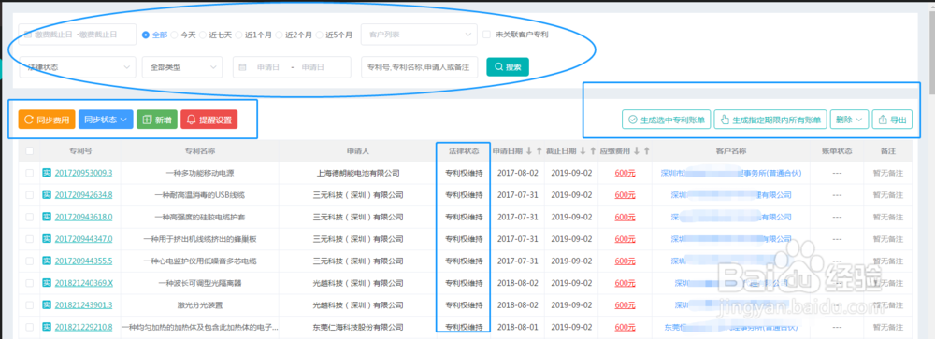
Task: Click calendar icon in 缴费截止日 field
Action: click(27, 35)
